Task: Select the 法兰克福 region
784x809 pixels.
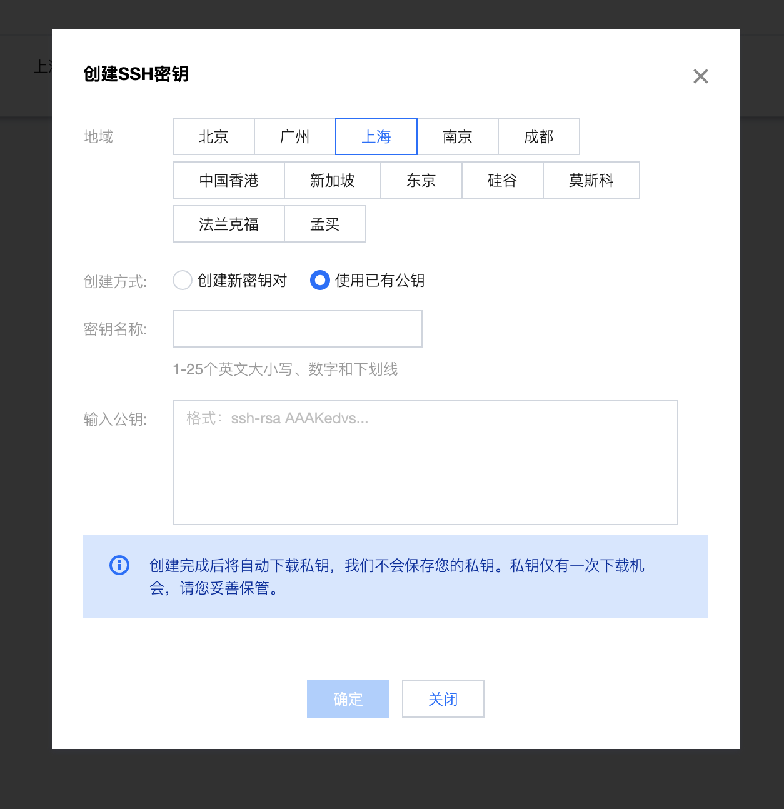Action: tap(228, 224)
